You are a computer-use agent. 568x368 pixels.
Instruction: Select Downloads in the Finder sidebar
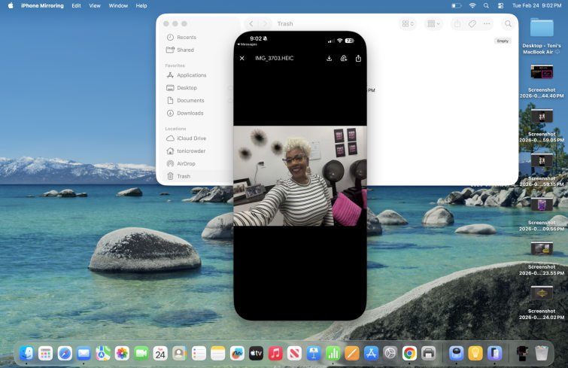tap(190, 113)
